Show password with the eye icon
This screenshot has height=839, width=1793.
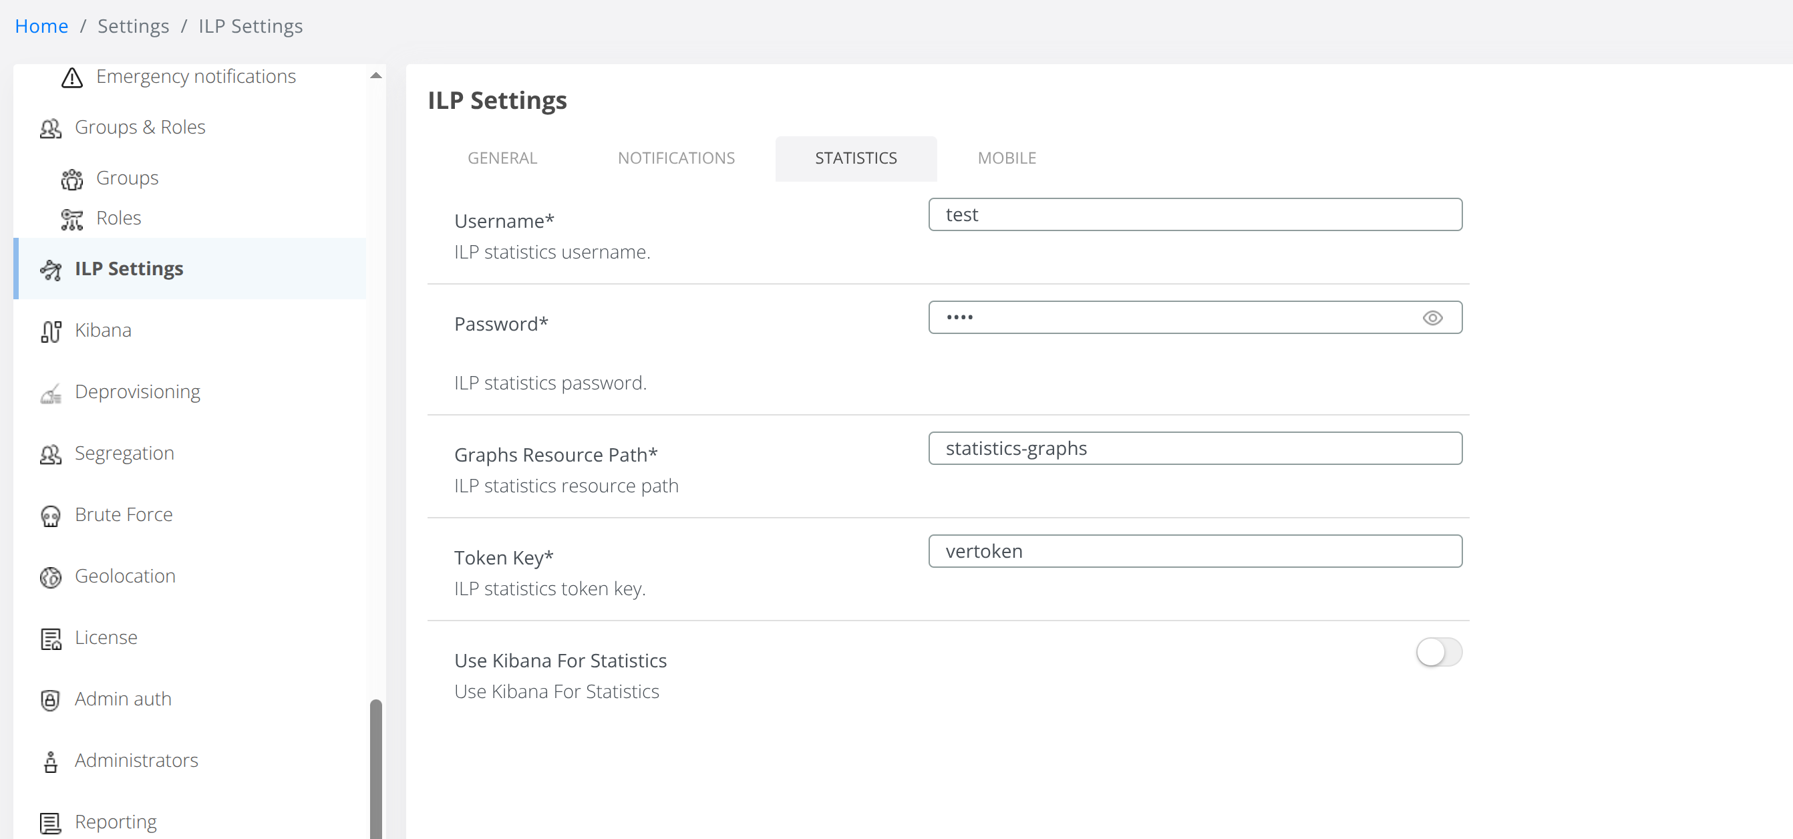coord(1432,318)
